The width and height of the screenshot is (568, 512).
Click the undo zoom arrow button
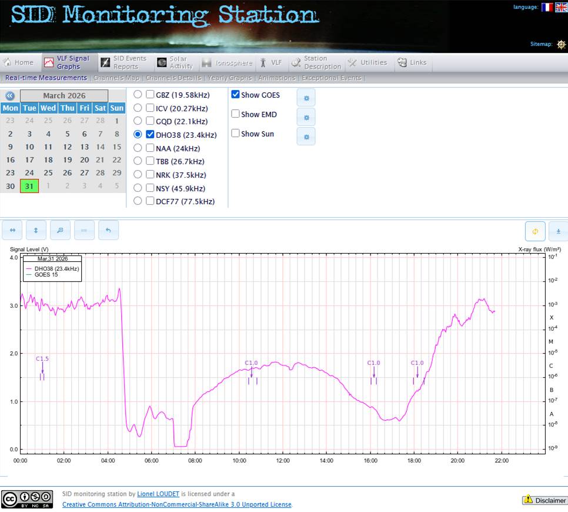click(x=108, y=230)
